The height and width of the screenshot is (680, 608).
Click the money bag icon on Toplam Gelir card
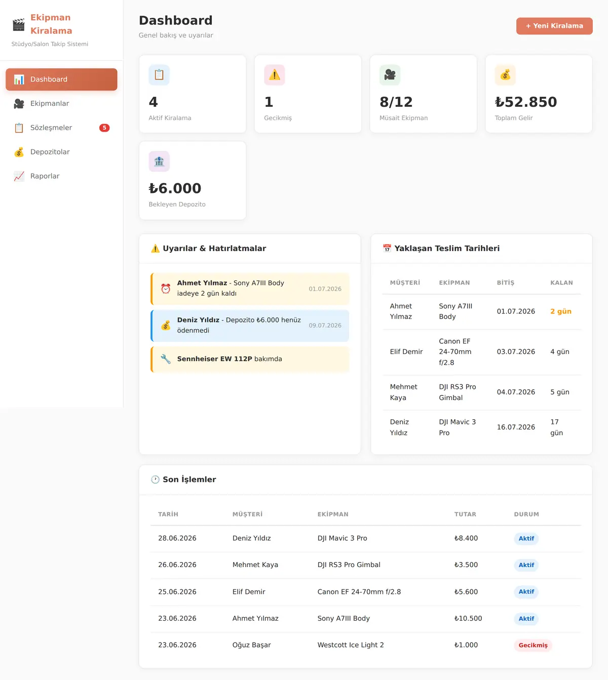coord(505,75)
